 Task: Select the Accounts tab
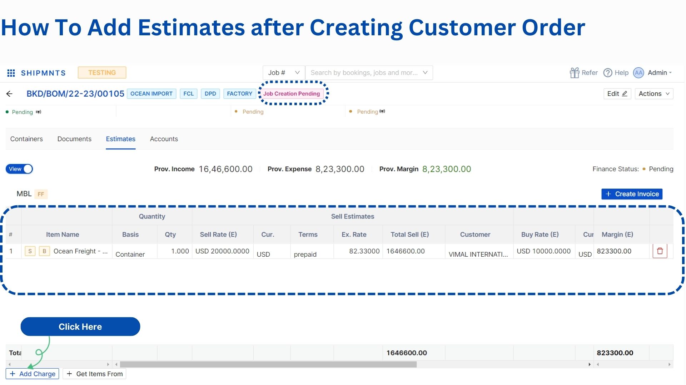(164, 139)
